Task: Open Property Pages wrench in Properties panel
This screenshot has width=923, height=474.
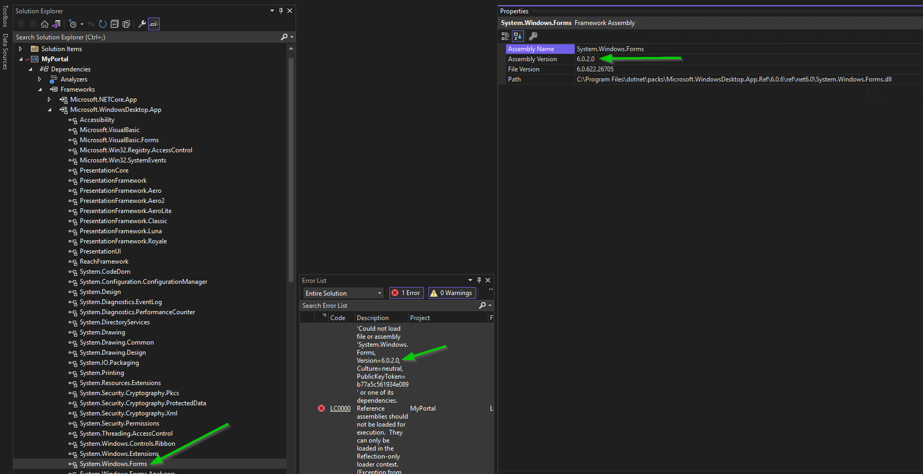Action: click(x=533, y=36)
